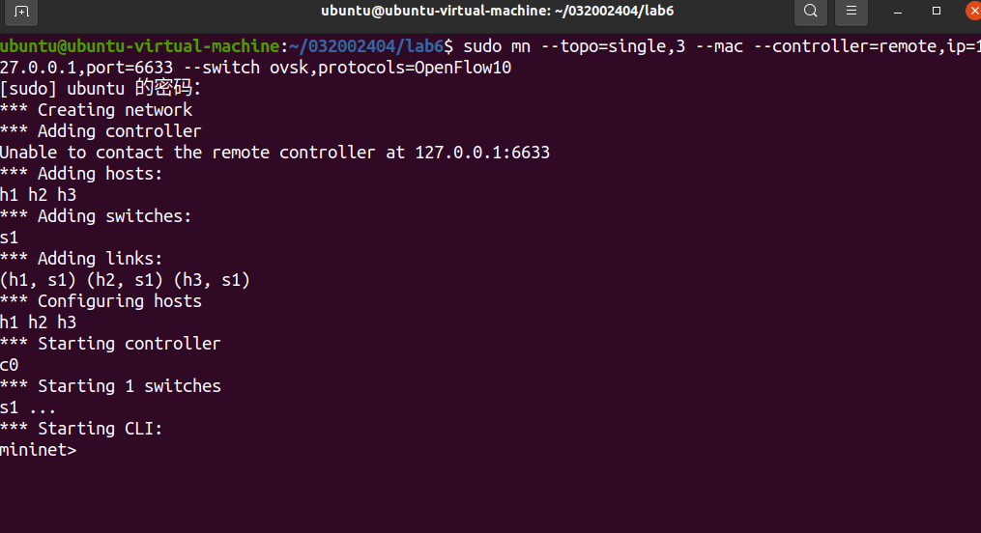
Task: Maximize the terminal window
Action: [x=937, y=12]
